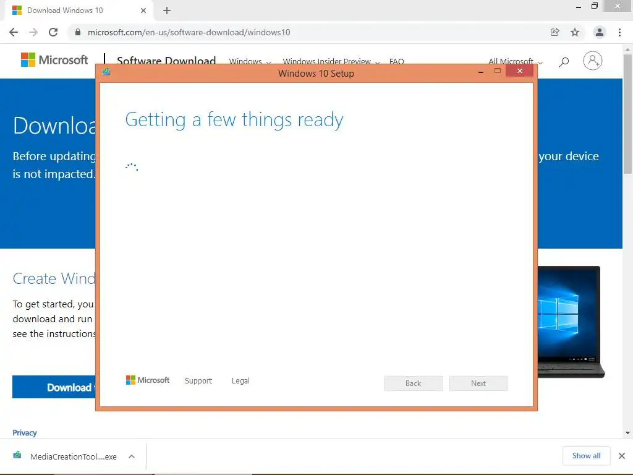Minimize the Chrome browser window
633x475 pixels.
click(579, 6)
